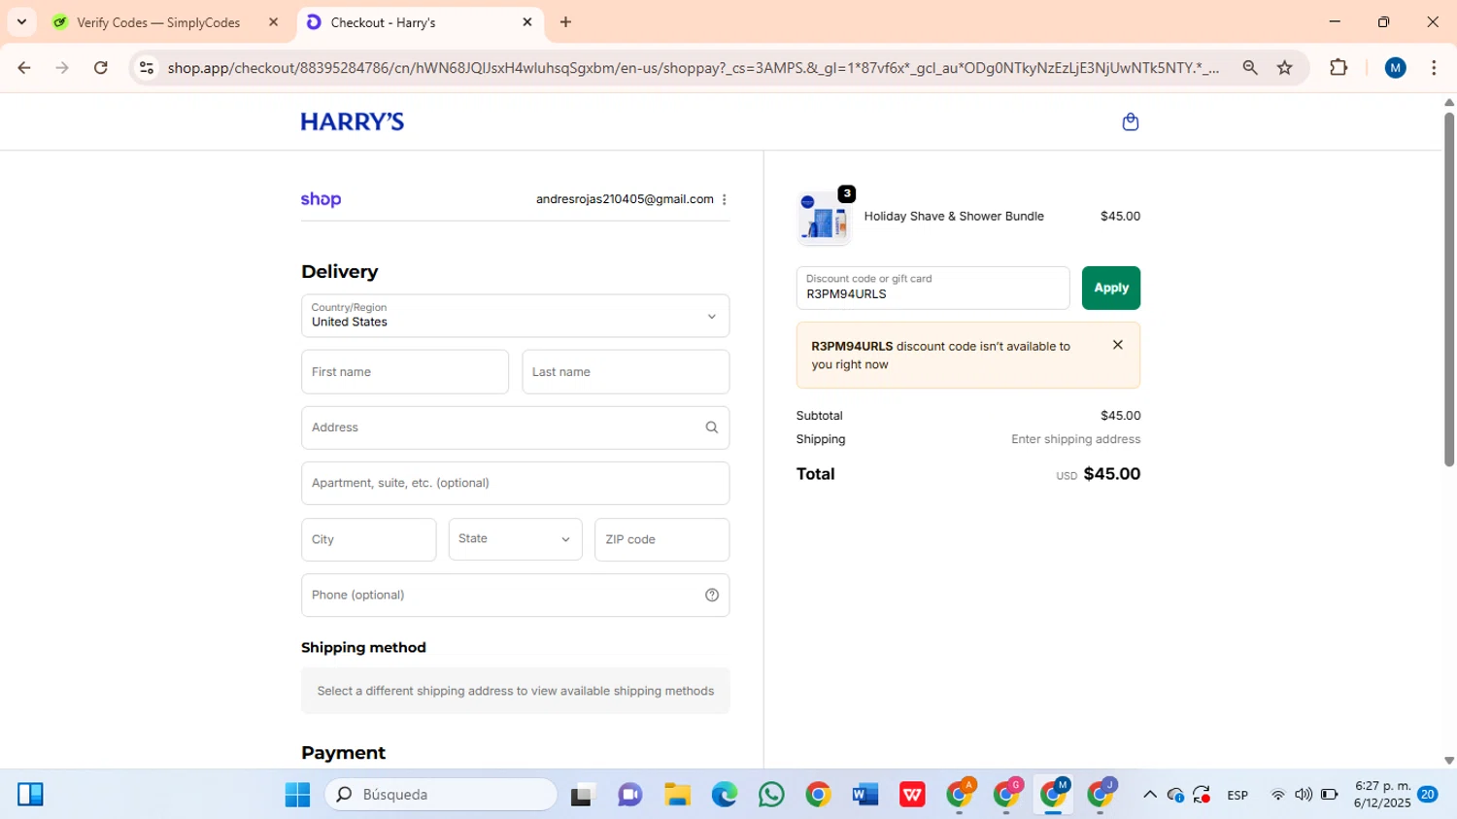Click the ZIP code field

point(661,539)
